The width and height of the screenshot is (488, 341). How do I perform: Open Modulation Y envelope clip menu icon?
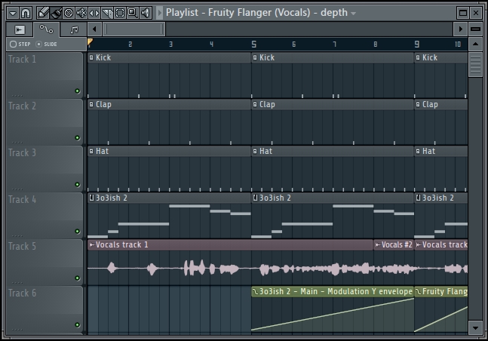click(255, 292)
